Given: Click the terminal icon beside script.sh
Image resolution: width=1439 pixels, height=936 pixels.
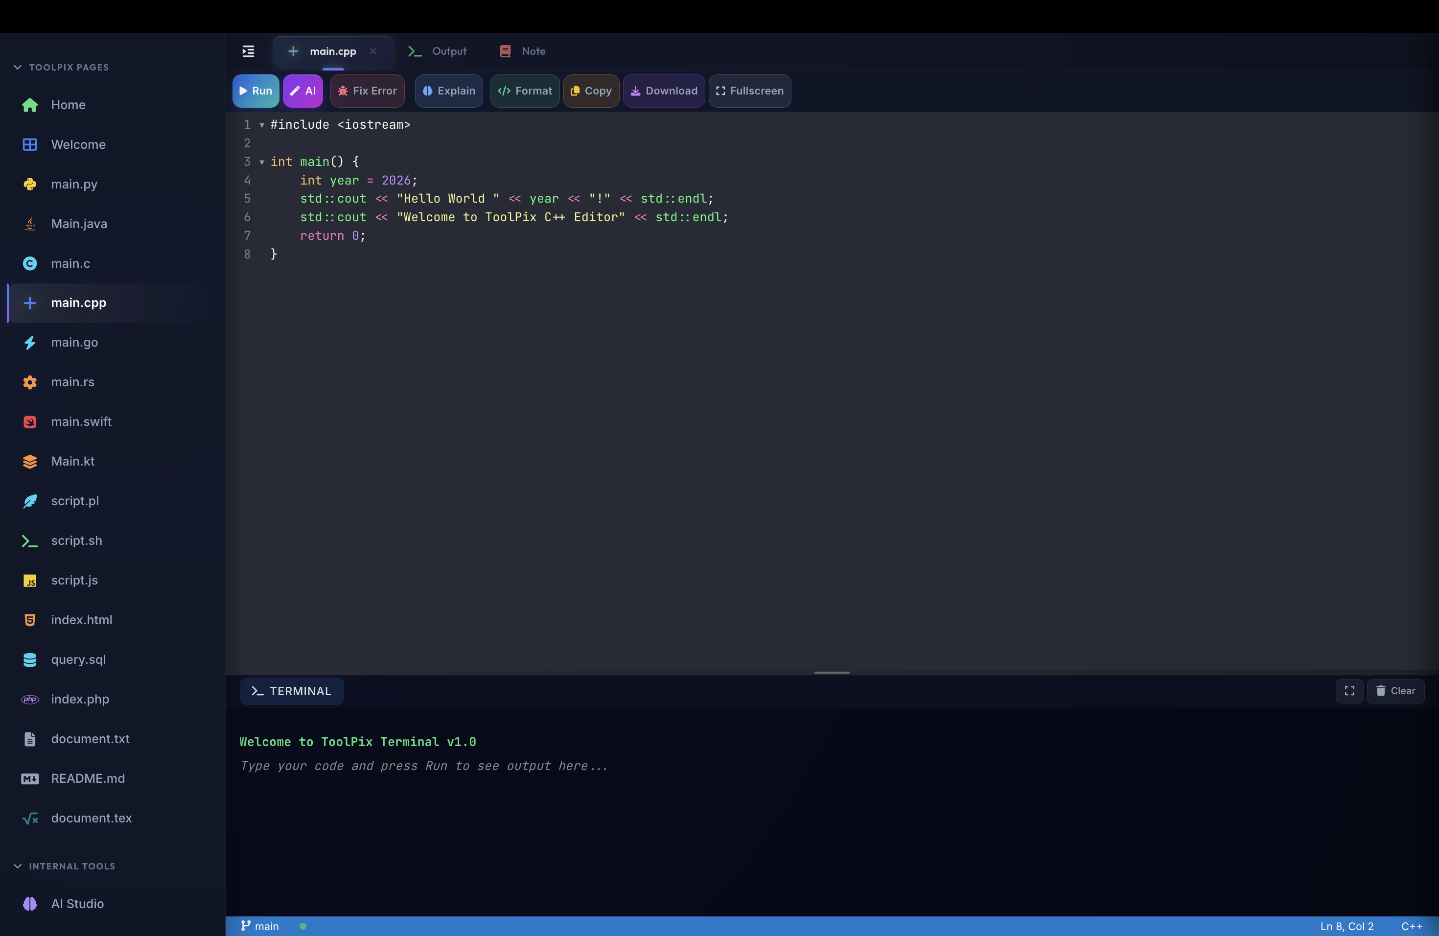Looking at the screenshot, I should point(30,541).
